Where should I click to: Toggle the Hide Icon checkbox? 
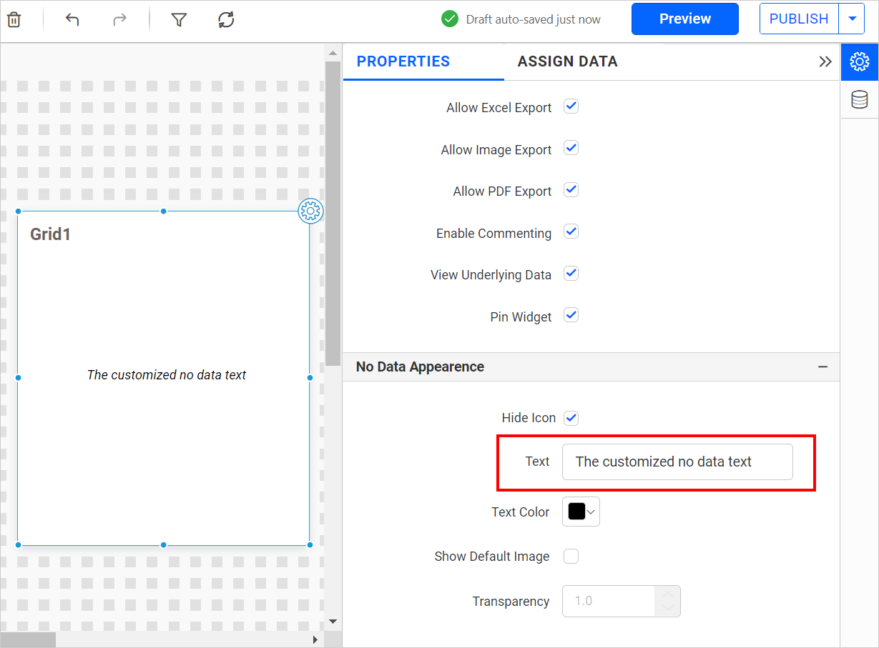pos(571,418)
